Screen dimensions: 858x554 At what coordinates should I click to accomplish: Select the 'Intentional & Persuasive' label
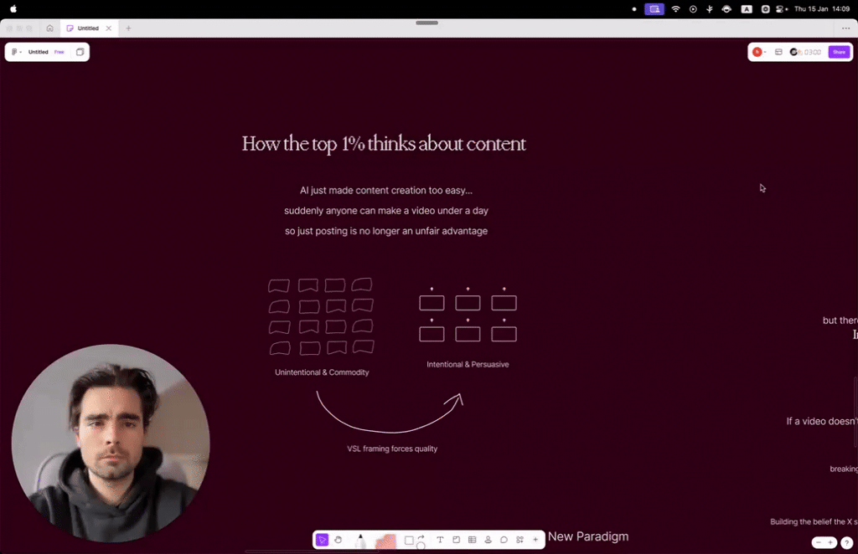(468, 364)
